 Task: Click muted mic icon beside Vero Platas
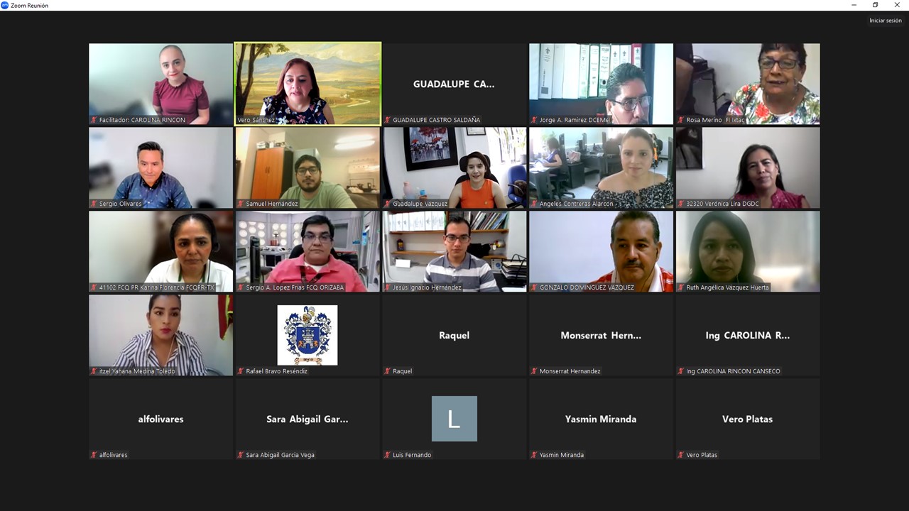click(681, 455)
